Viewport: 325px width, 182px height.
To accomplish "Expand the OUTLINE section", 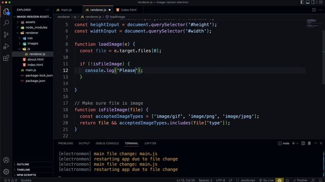I will point(32,164).
